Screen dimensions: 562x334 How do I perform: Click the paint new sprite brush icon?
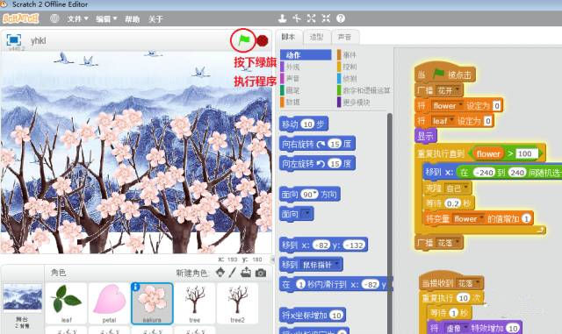coord(232,273)
